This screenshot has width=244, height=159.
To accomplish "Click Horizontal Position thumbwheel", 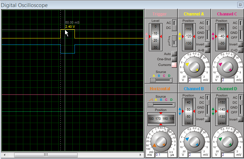I will click(x=161, y=119).
